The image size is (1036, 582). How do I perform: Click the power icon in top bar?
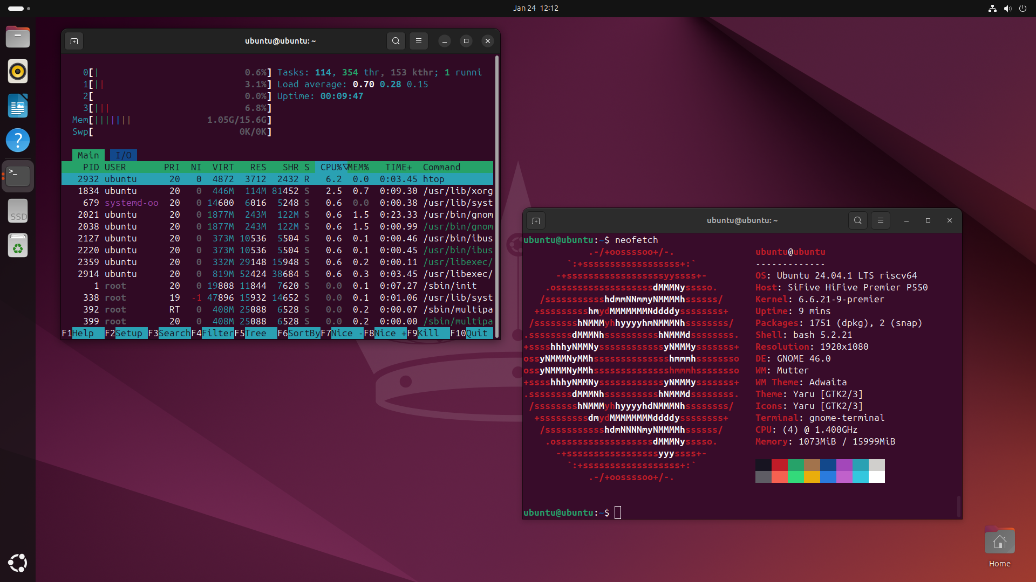[1023, 8]
